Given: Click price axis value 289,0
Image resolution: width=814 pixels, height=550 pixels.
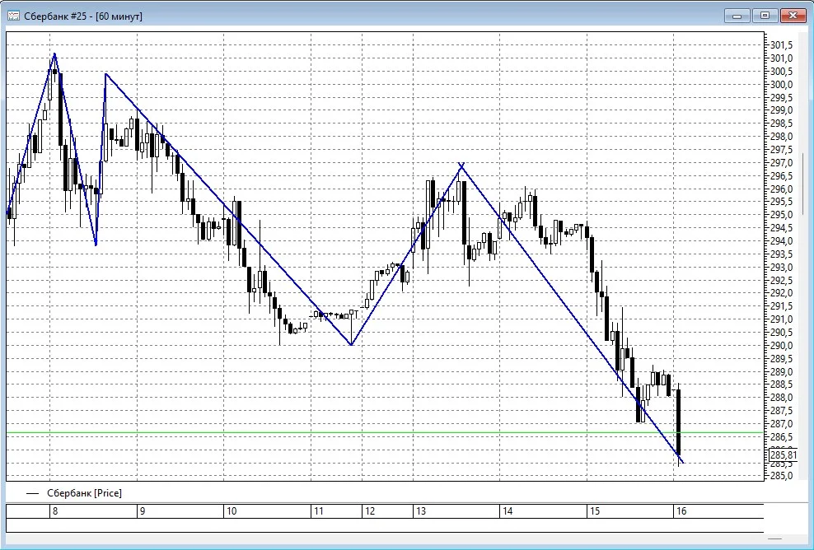Looking at the screenshot, I should point(781,371).
